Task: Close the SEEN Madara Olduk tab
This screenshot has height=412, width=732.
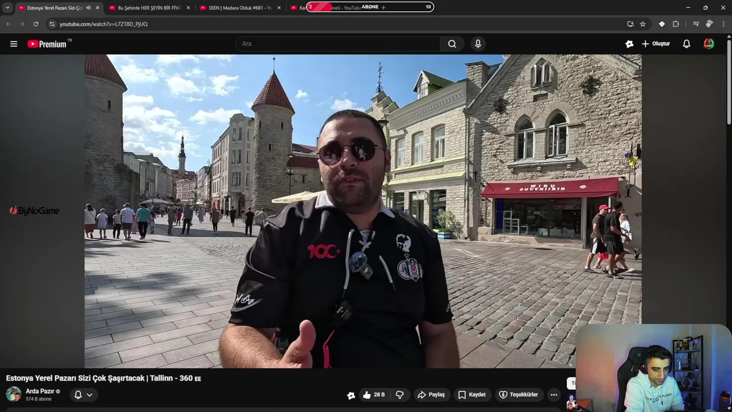Action: (x=279, y=7)
